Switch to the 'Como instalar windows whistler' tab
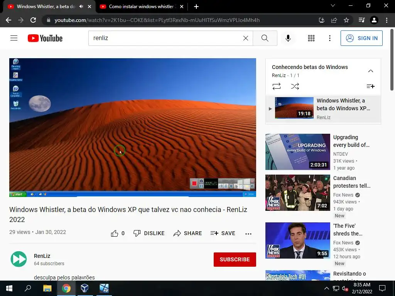 tap(142, 7)
